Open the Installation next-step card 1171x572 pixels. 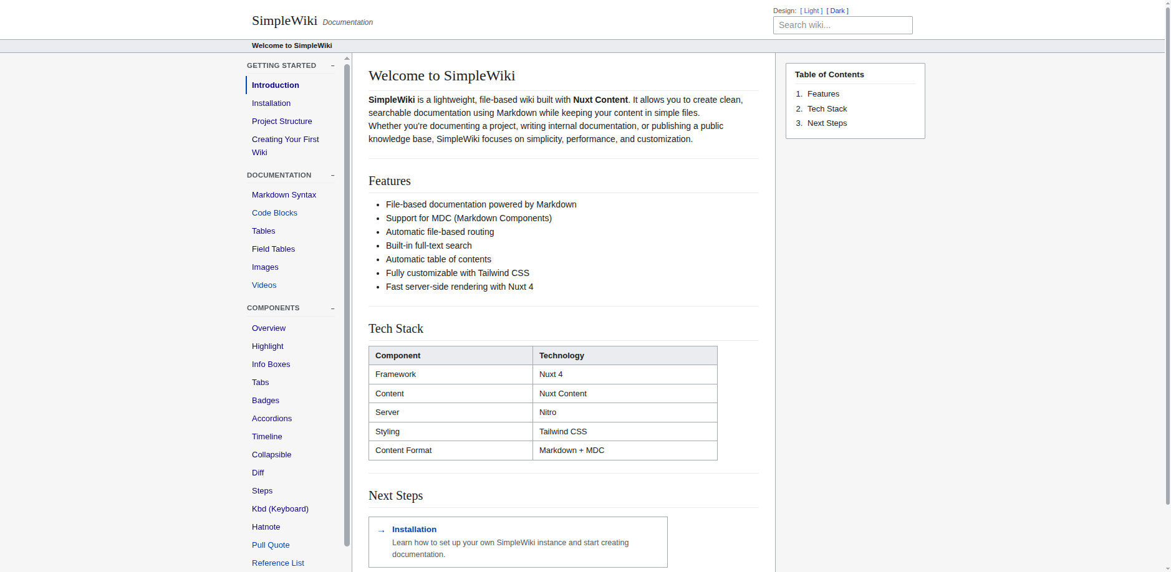tap(518, 542)
